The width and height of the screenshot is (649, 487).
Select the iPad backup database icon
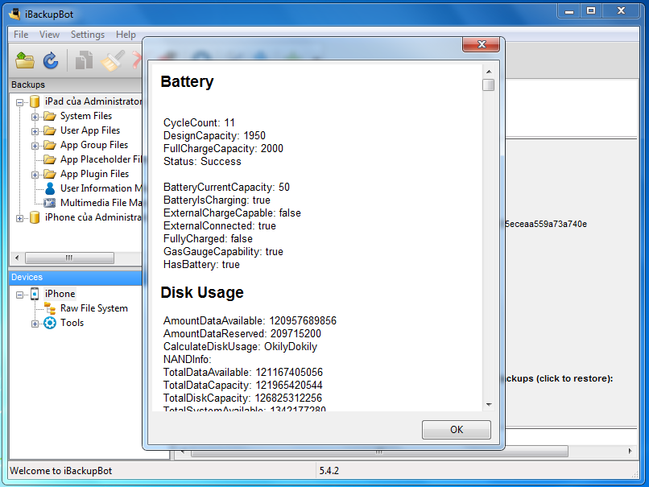click(35, 101)
